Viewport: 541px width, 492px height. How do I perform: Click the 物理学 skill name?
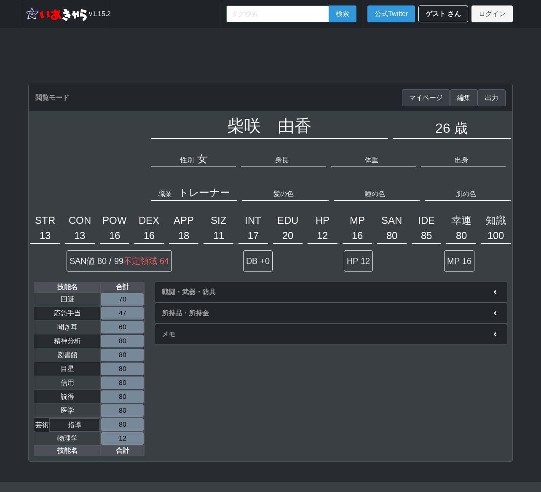(67, 438)
